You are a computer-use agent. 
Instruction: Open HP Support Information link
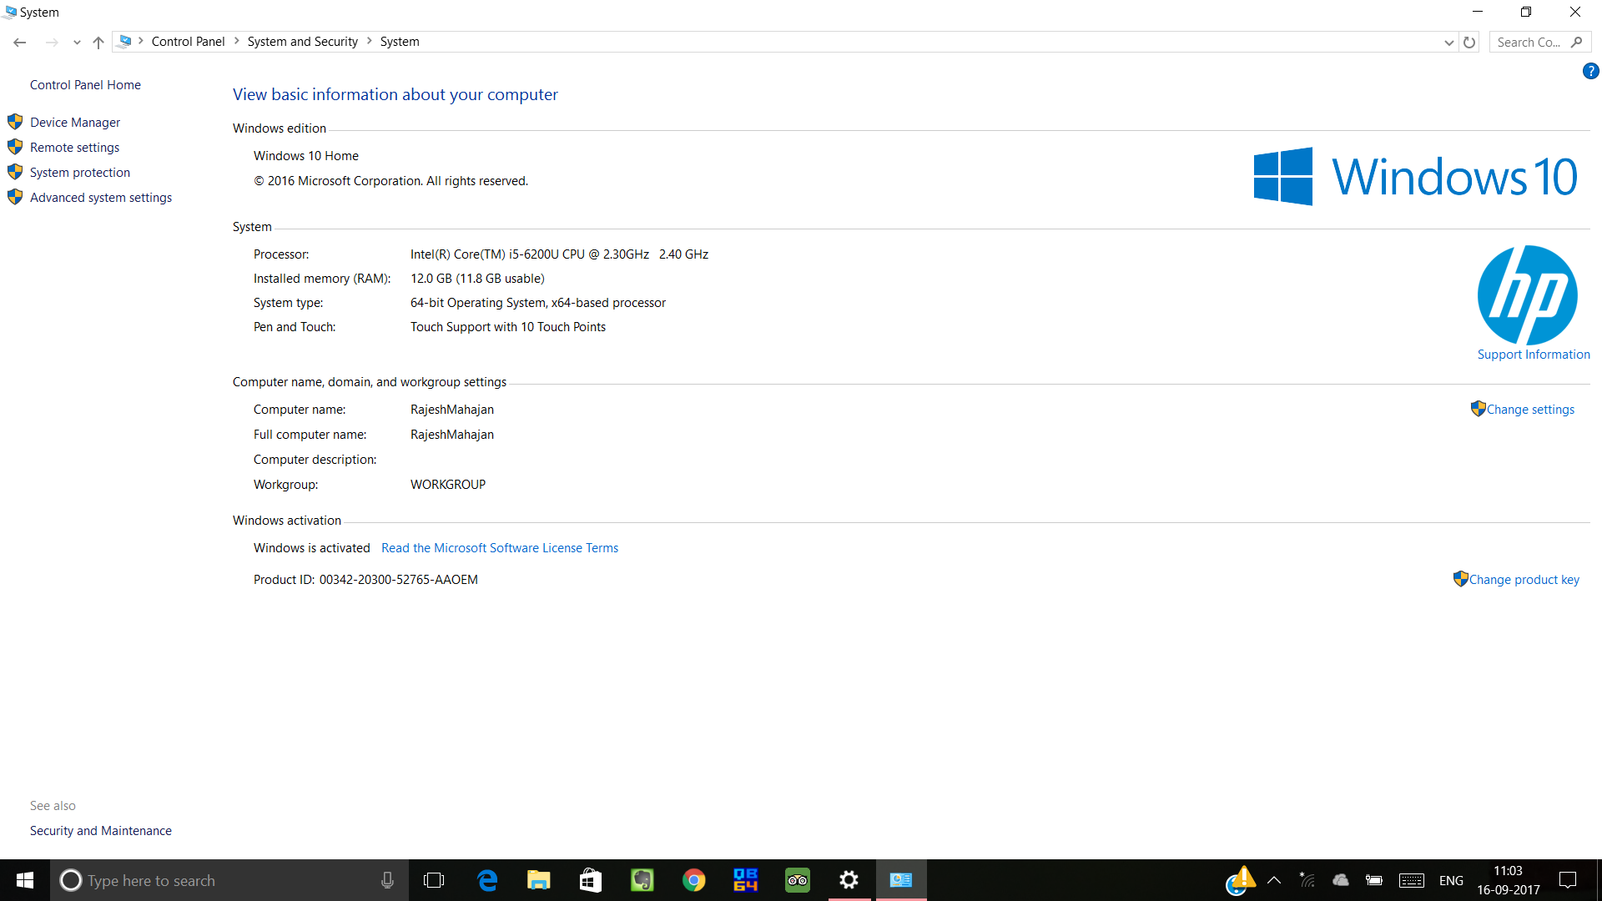click(1534, 355)
